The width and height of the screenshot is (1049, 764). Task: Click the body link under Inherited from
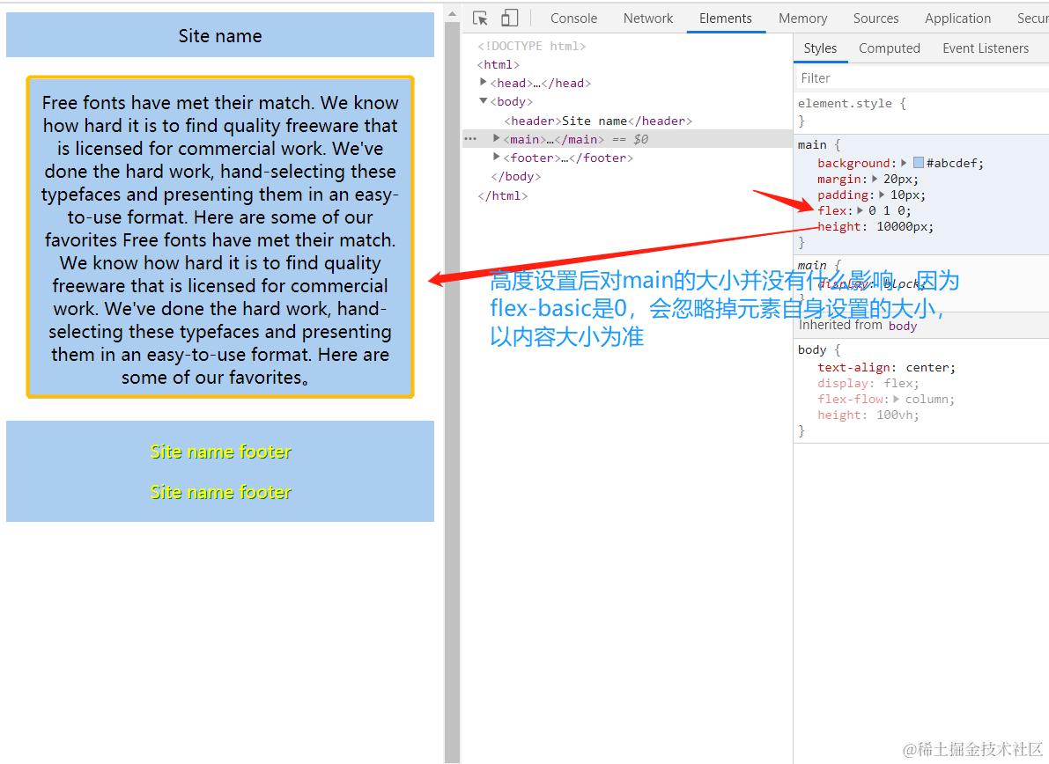[x=902, y=326]
